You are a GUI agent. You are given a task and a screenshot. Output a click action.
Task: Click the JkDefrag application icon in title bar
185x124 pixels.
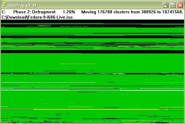coord(4,5)
